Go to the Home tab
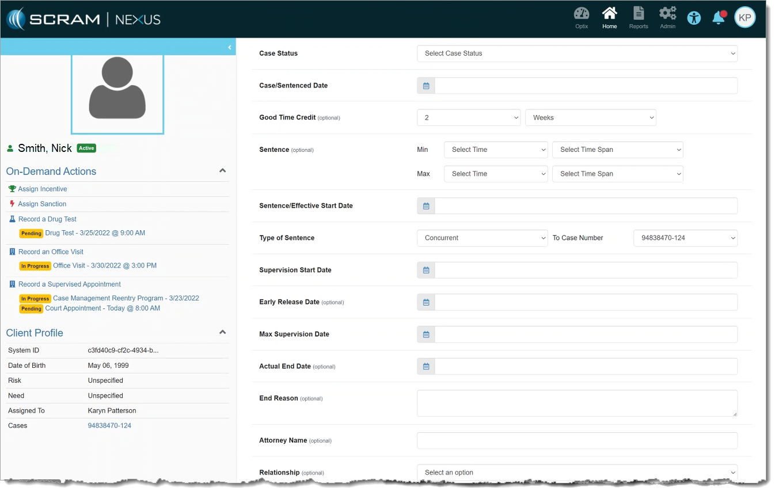 click(609, 18)
